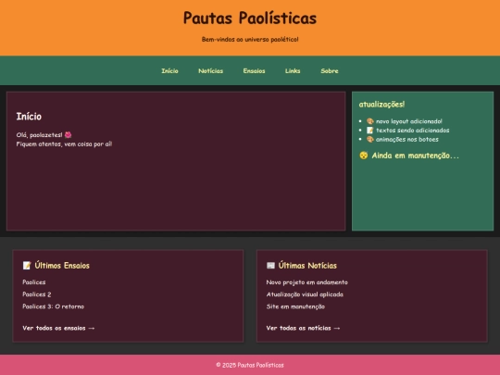Go to the Notícias page

click(x=210, y=70)
